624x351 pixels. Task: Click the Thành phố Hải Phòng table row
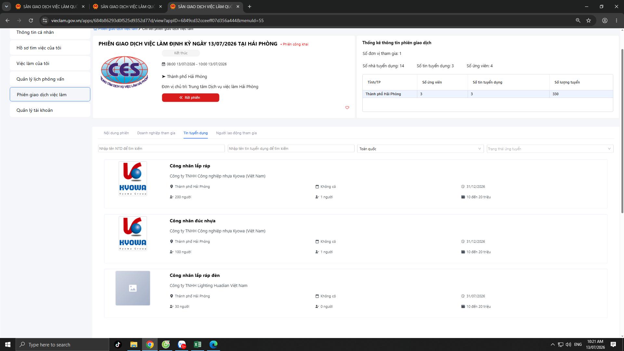click(x=487, y=94)
